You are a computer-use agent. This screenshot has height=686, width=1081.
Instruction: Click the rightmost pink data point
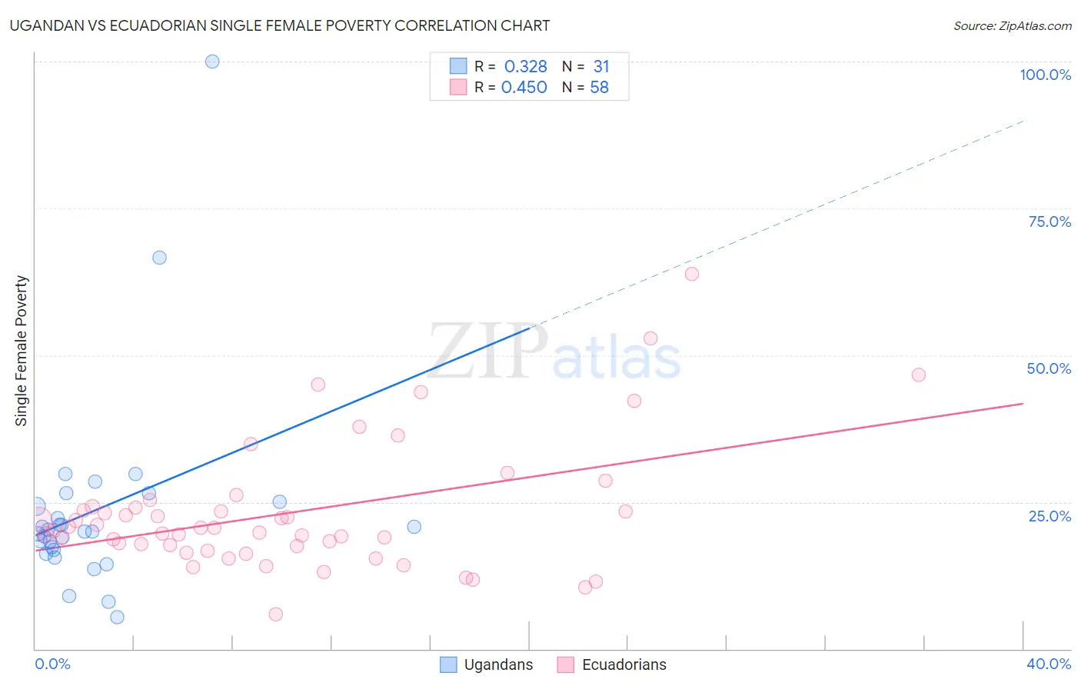pos(918,375)
